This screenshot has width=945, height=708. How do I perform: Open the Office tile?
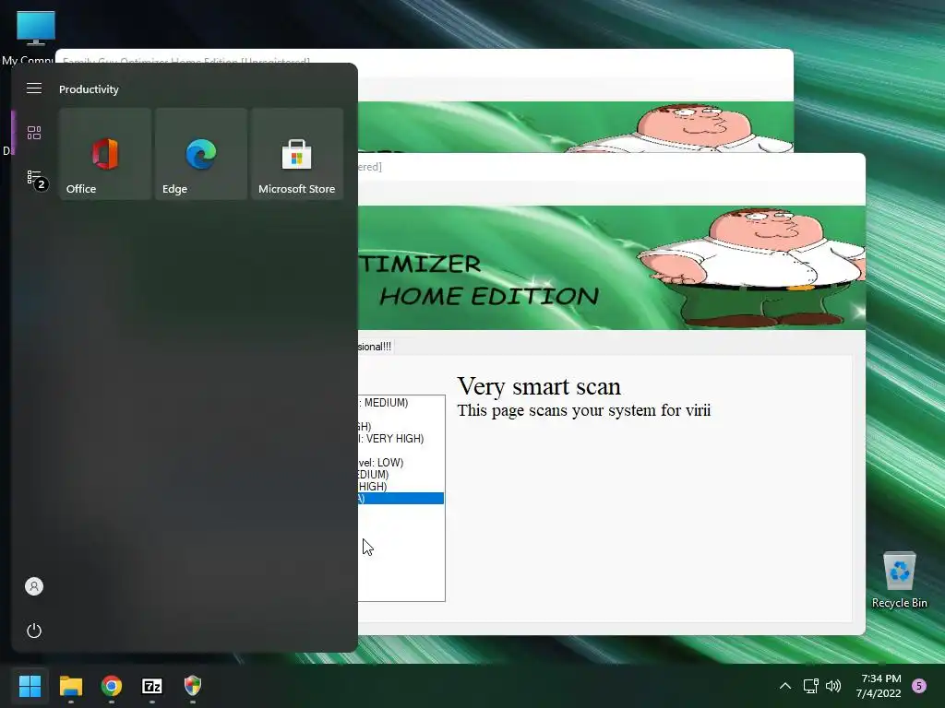[105, 154]
